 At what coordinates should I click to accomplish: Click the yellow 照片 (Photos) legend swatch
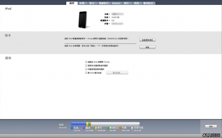pos(96,128)
